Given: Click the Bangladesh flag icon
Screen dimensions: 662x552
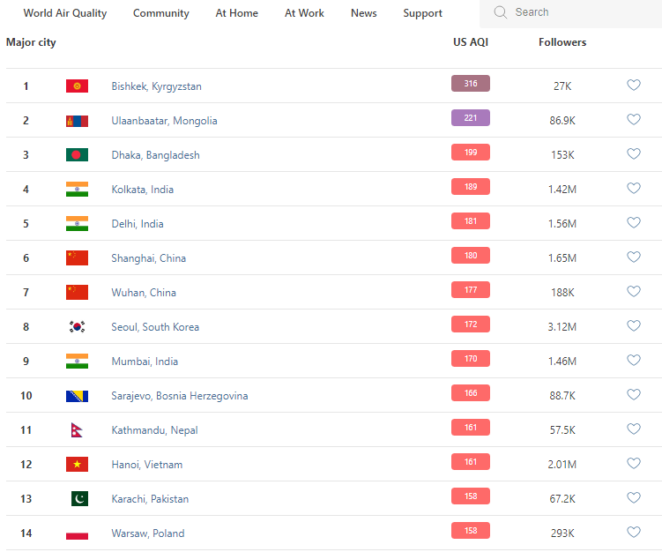Looking at the screenshot, I should [x=77, y=155].
